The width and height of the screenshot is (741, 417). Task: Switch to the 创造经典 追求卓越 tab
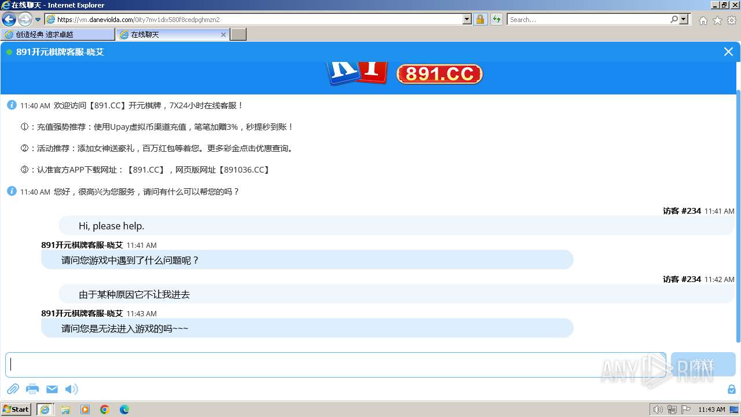click(57, 35)
